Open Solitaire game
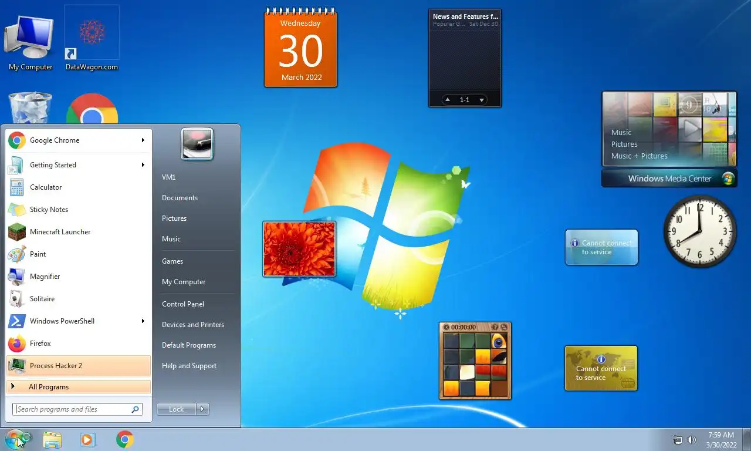This screenshot has width=751, height=451. coord(79,299)
